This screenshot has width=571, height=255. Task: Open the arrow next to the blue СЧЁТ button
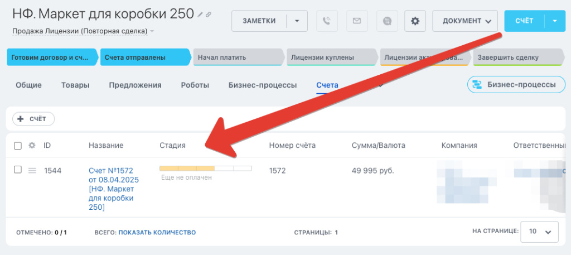(555, 21)
